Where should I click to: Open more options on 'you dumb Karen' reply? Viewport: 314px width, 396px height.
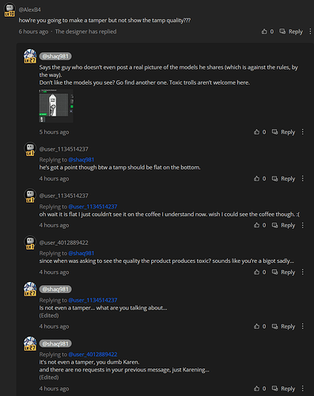point(303,389)
